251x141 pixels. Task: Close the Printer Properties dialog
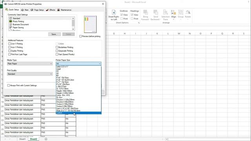pos(103,4)
